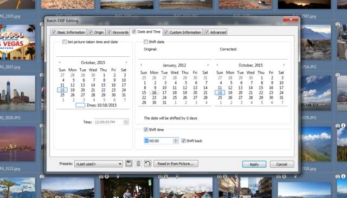347x198 pixels.
Task: Click the info icon above the IMG_3518 thumbnail
Action: tap(343, 126)
